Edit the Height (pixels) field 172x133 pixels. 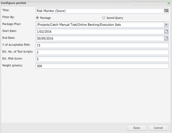coord(102,66)
